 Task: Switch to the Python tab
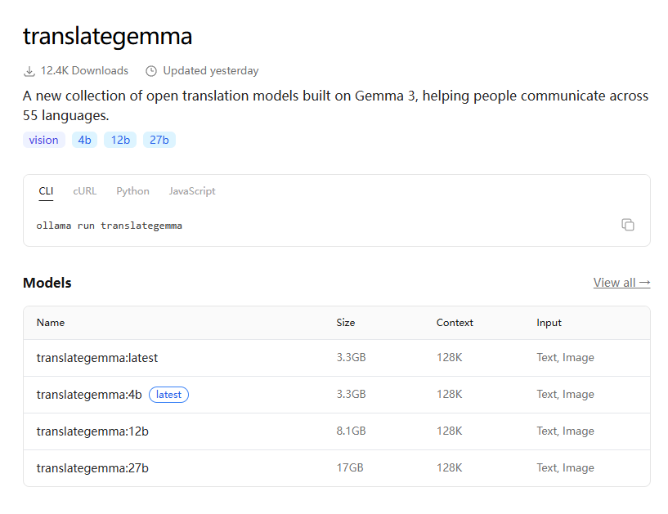click(x=133, y=191)
